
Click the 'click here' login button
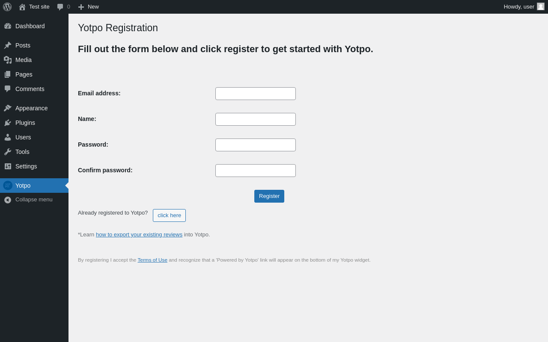coord(169,215)
